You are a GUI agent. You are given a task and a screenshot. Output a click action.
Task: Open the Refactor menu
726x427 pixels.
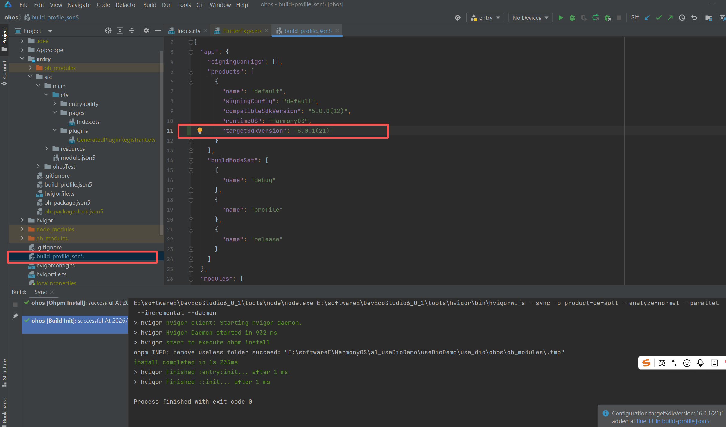[126, 5]
